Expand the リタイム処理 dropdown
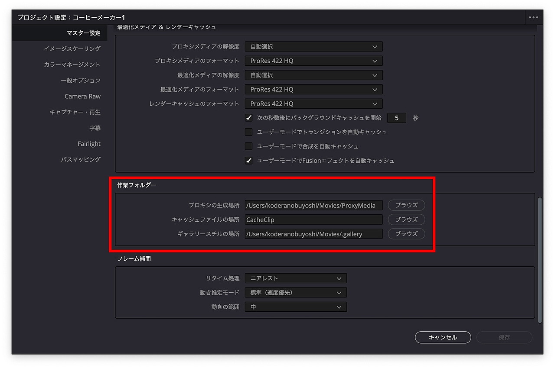The image size is (555, 368). point(295,278)
